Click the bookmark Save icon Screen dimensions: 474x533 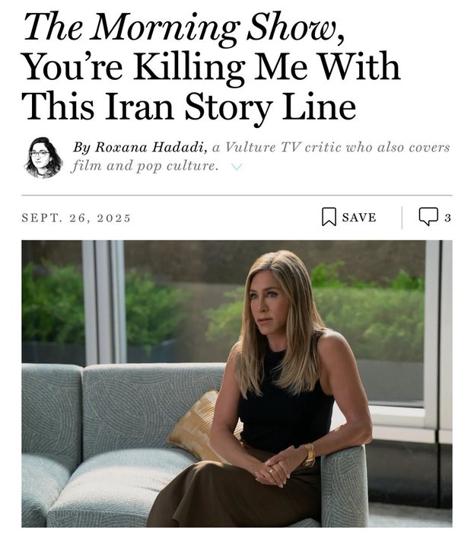click(329, 217)
